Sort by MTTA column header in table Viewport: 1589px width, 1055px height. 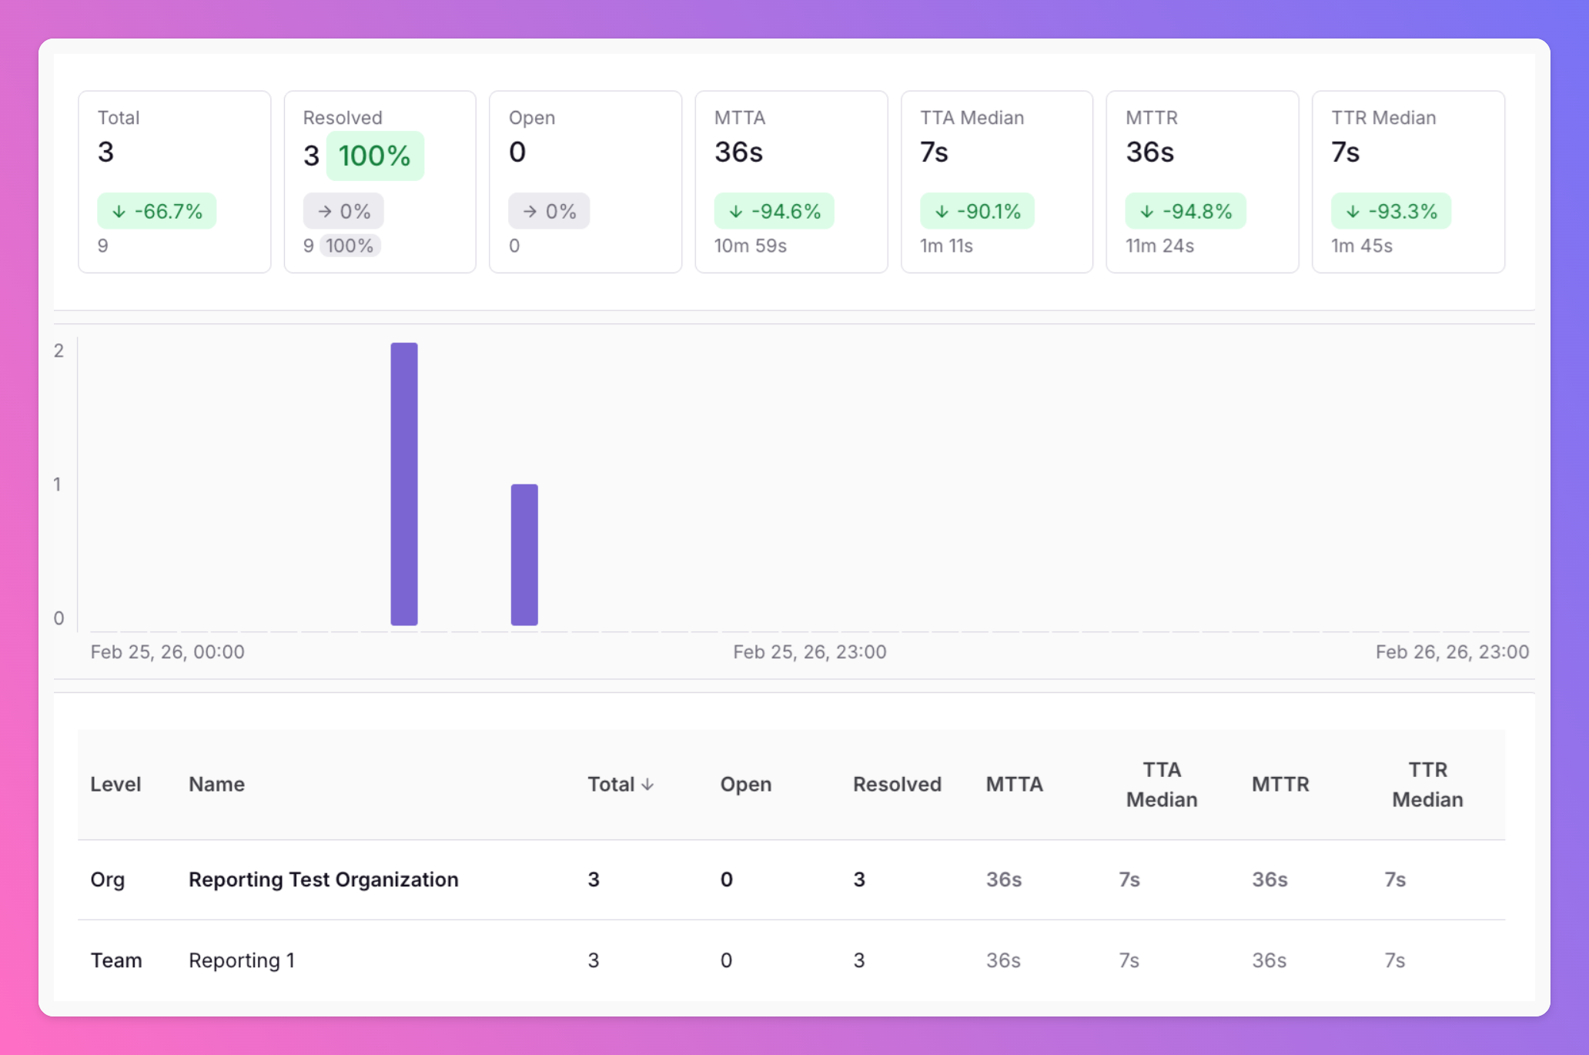(1014, 784)
